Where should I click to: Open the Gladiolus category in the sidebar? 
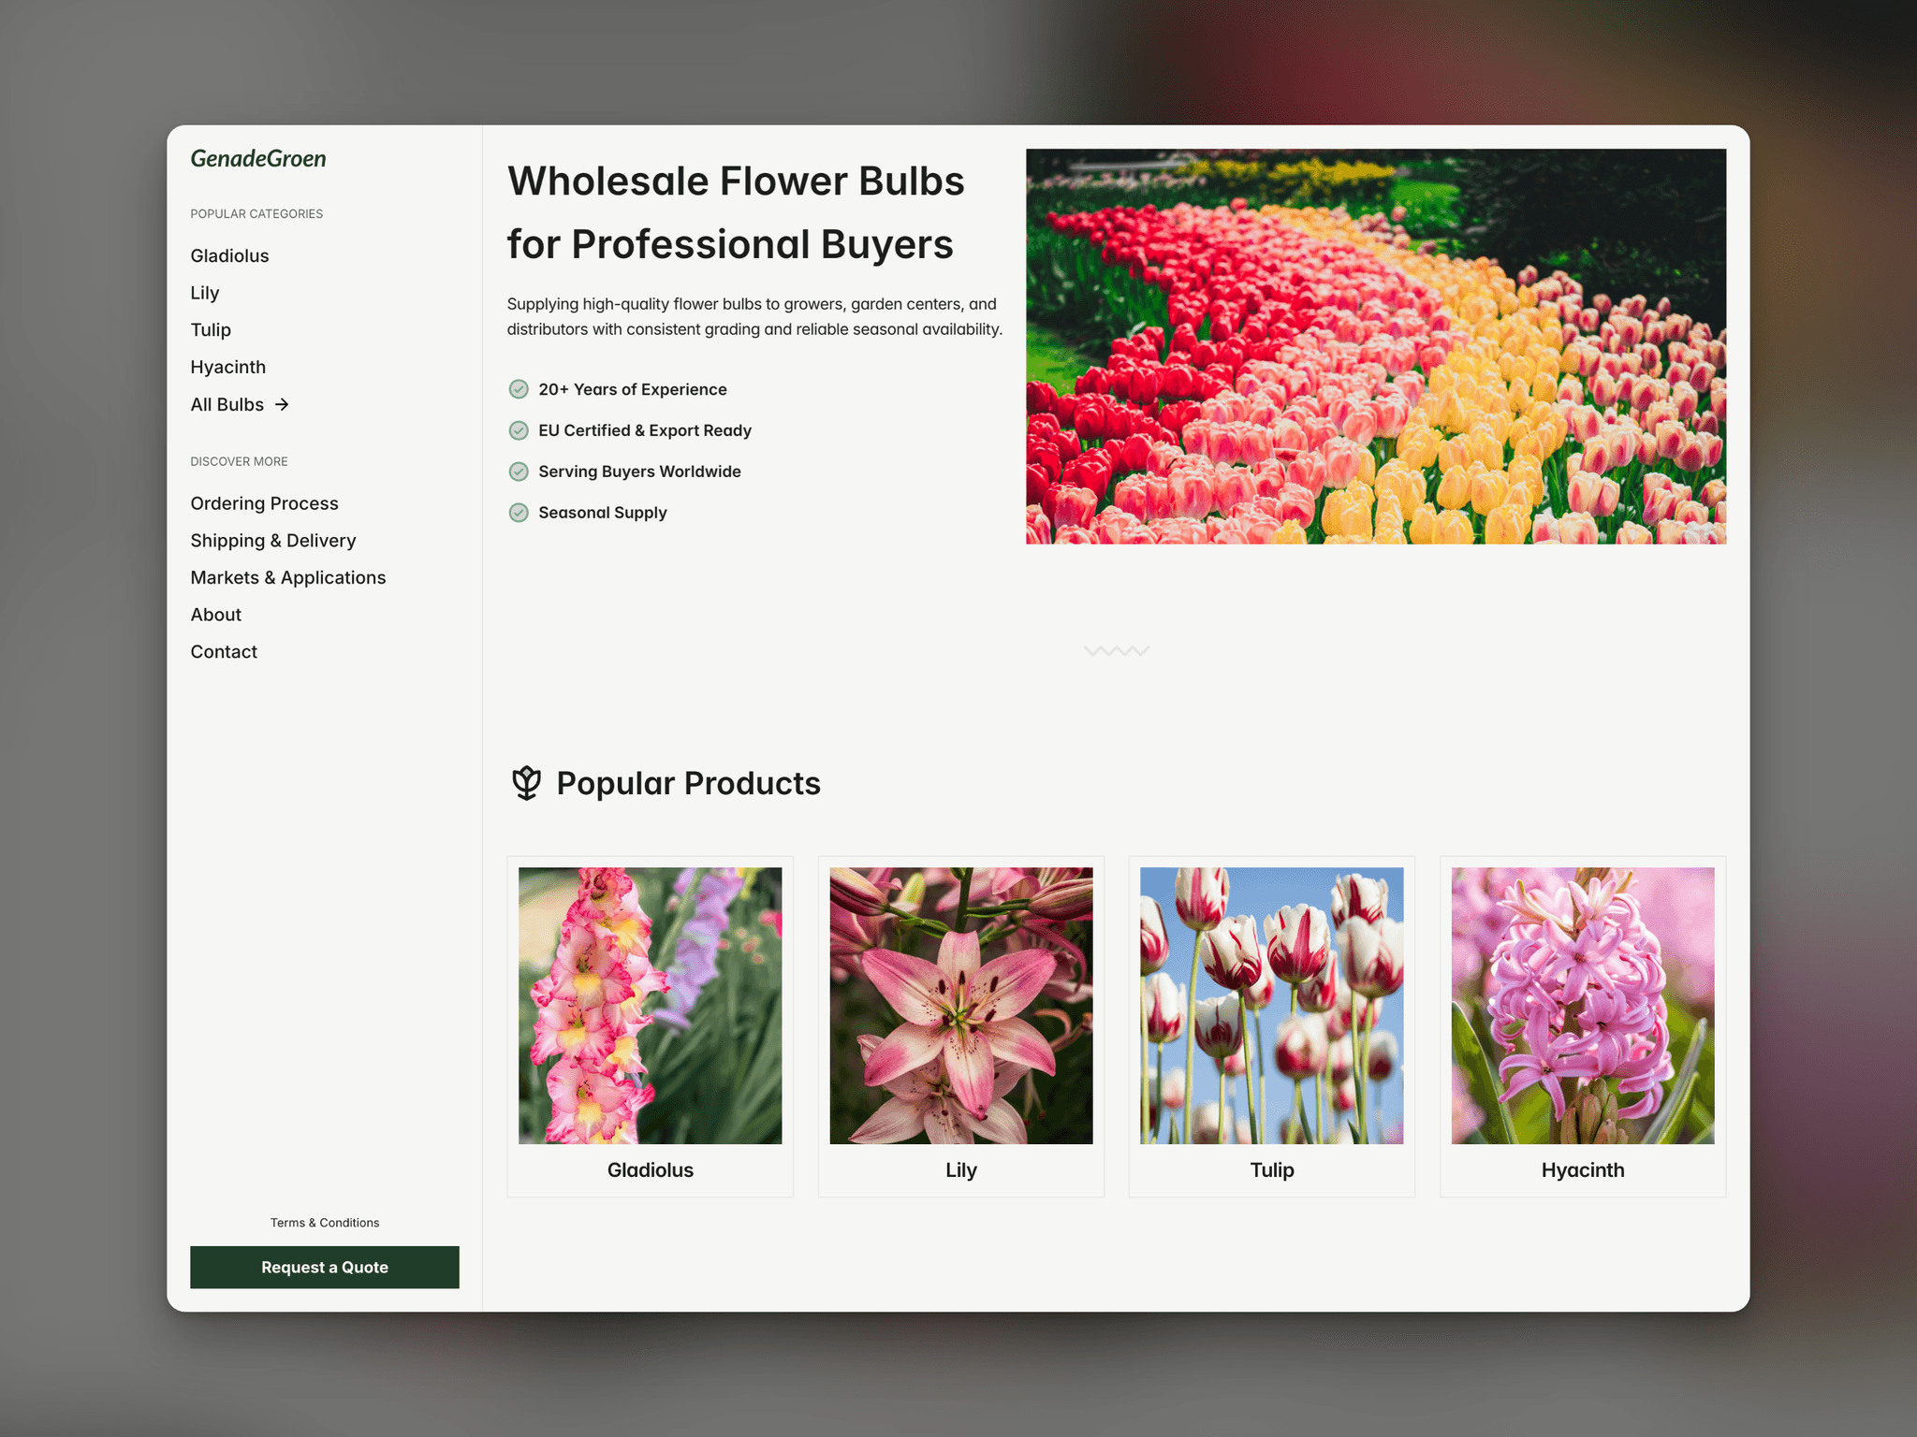[x=229, y=255]
